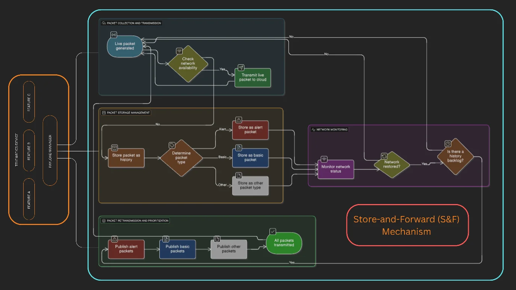Click the Store-and-Forward (S&F) Mechanism title box
This screenshot has width=516, height=290.
tap(407, 225)
